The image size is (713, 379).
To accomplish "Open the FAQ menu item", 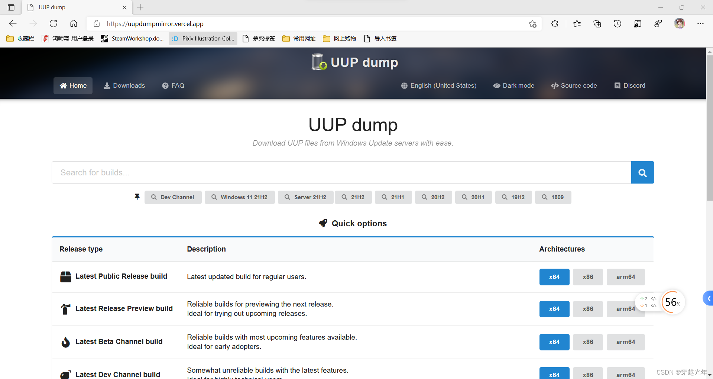I will click(x=173, y=85).
